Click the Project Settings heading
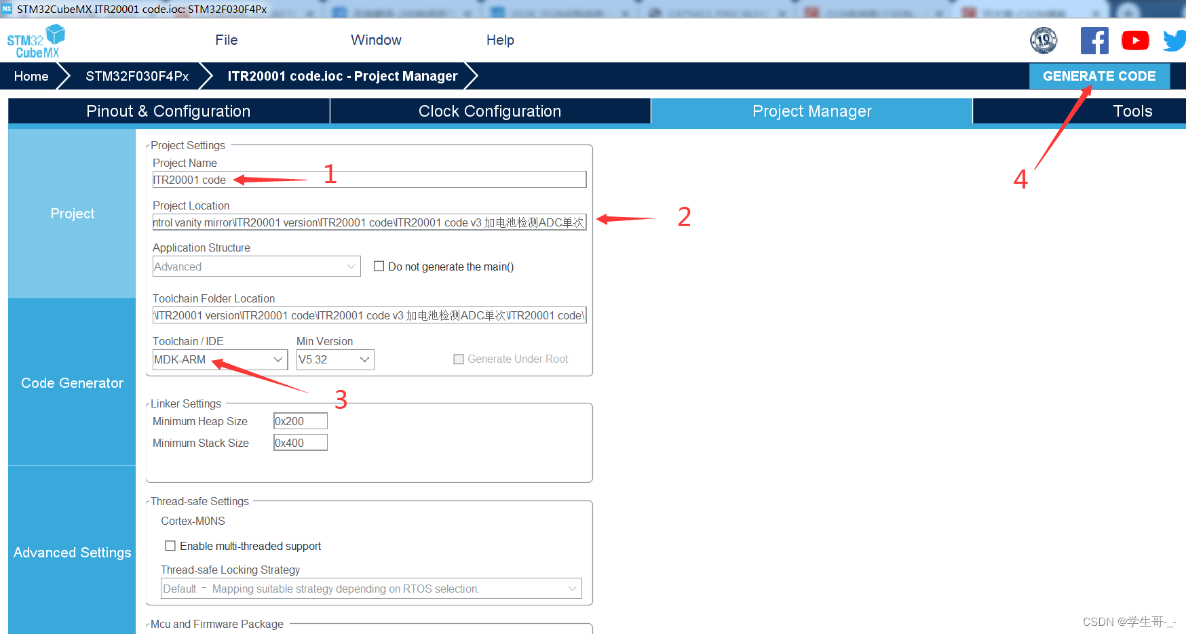The image size is (1186, 634). tap(188, 145)
